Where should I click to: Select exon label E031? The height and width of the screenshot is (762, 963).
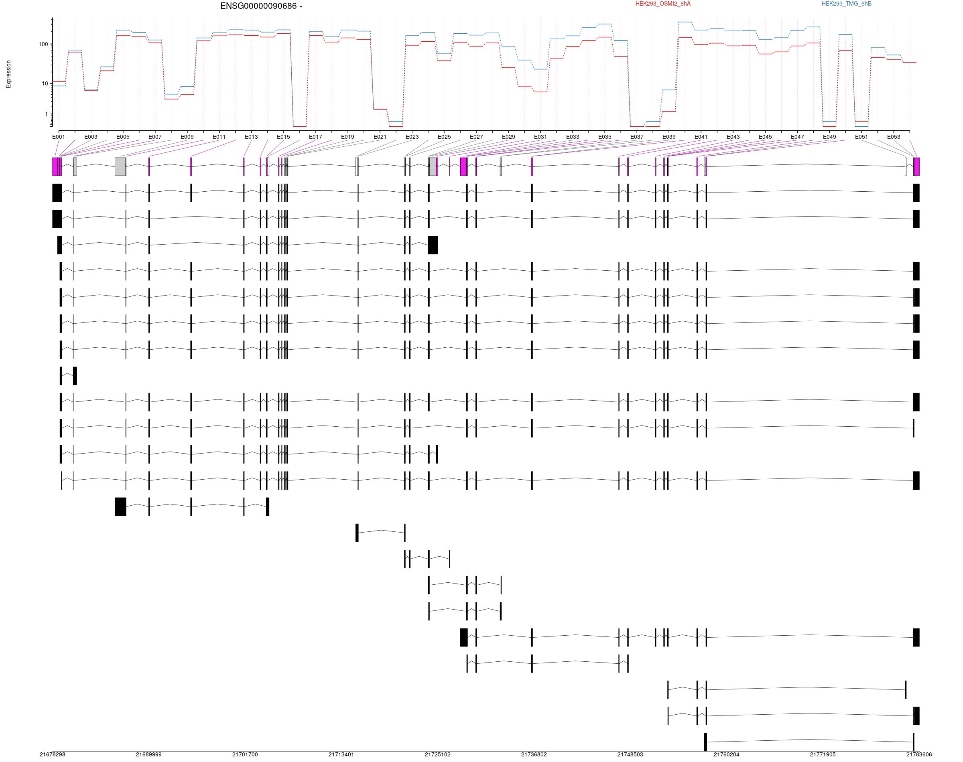pyautogui.click(x=540, y=137)
